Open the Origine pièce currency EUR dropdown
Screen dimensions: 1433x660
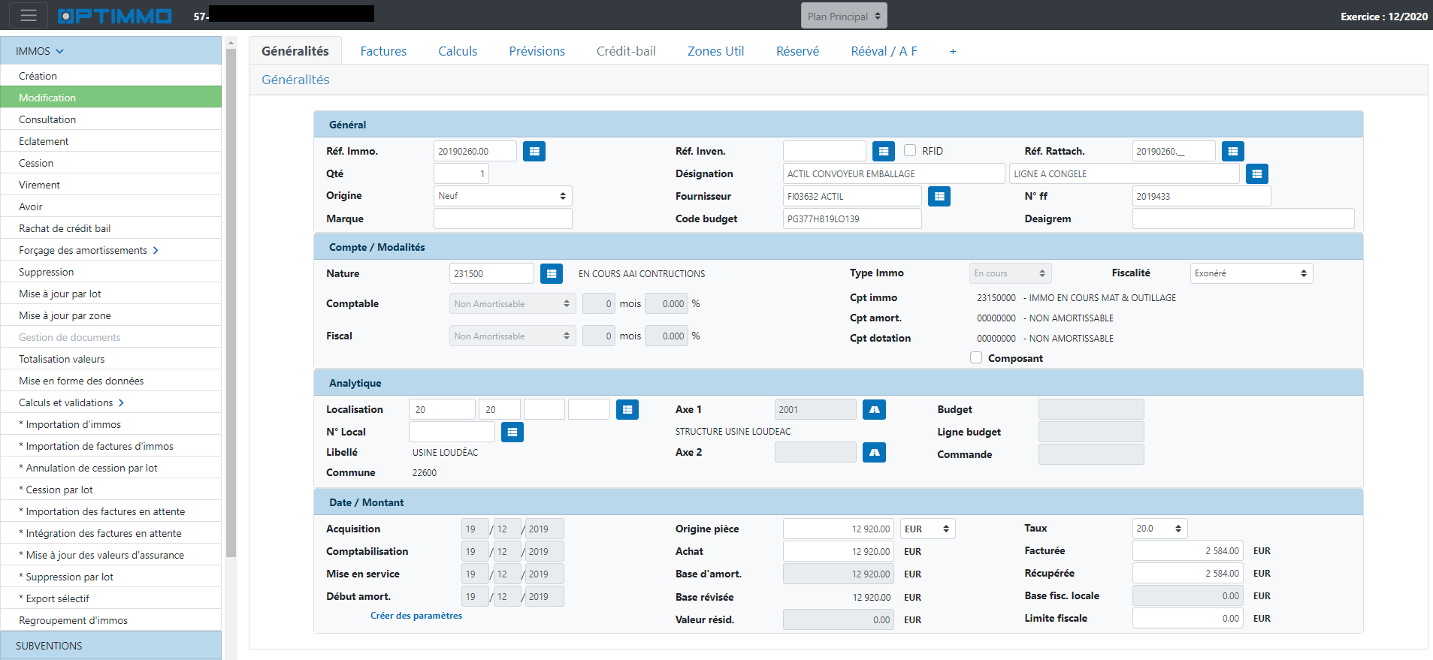pos(927,529)
